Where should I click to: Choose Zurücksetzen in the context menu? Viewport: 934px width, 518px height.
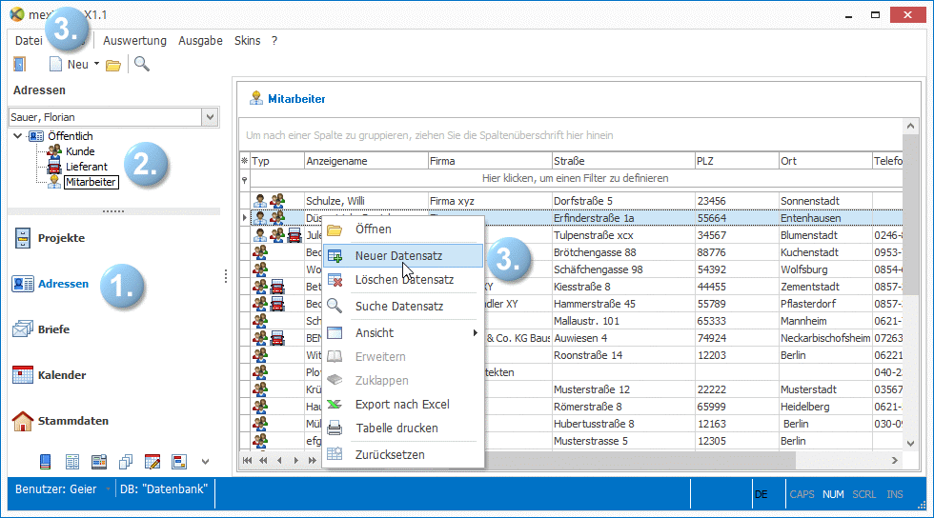point(403,455)
